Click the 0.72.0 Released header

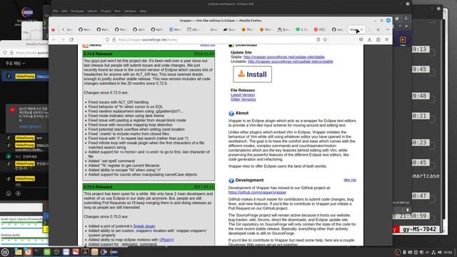[149, 187]
